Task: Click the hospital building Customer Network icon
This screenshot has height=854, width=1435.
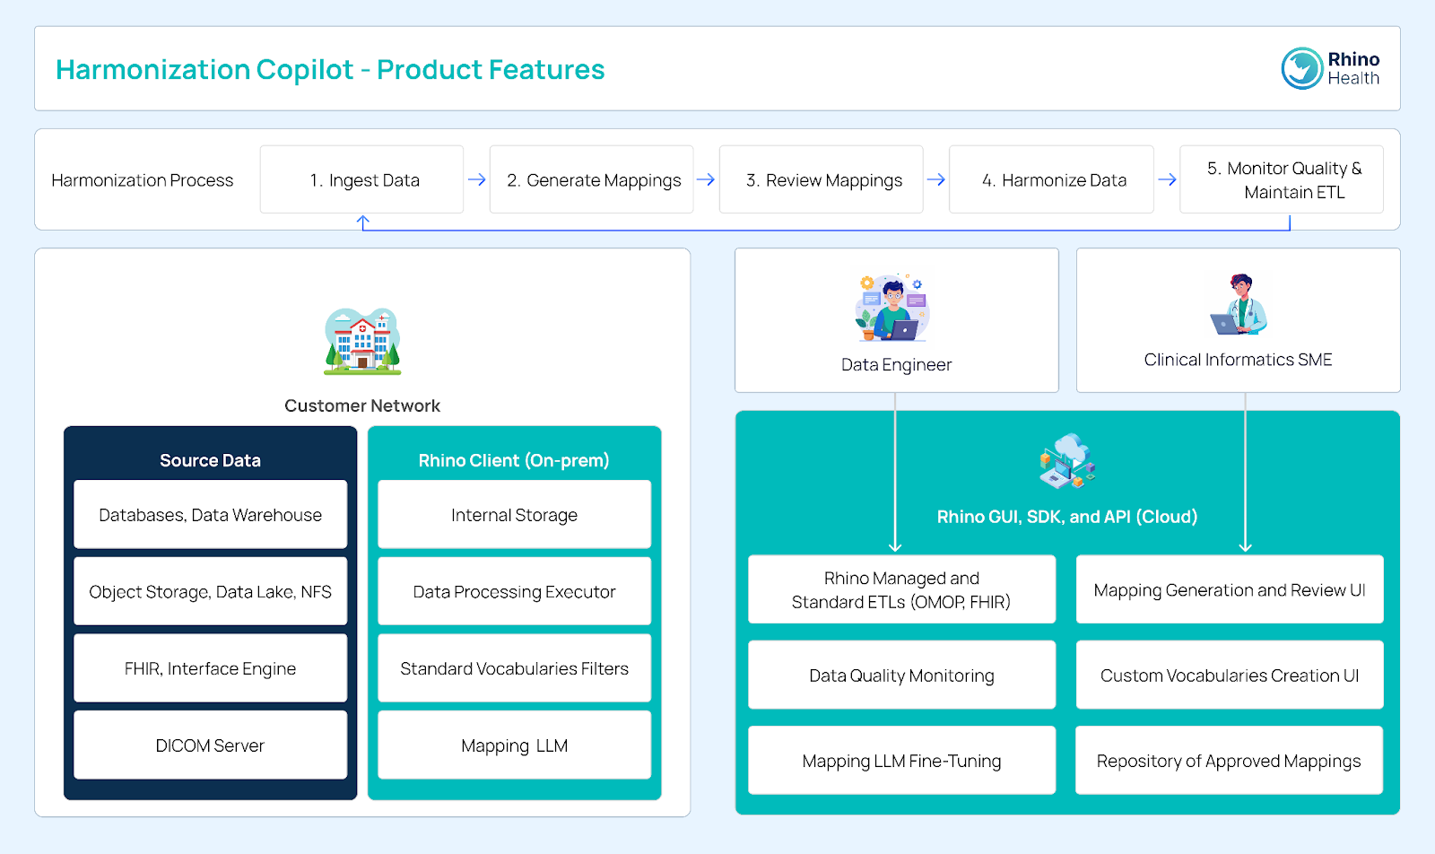Action: (362, 341)
